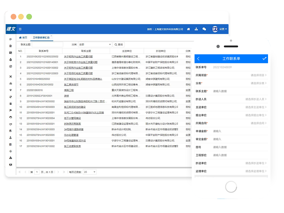Tap the phone's round home button

[x=231, y=187]
